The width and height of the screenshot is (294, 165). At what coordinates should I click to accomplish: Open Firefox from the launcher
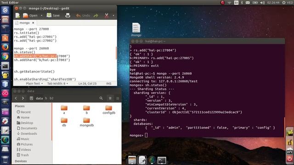coord(5,47)
